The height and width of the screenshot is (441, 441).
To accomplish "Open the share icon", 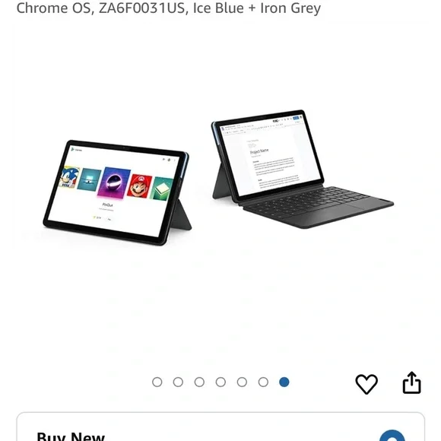I will click(412, 382).
